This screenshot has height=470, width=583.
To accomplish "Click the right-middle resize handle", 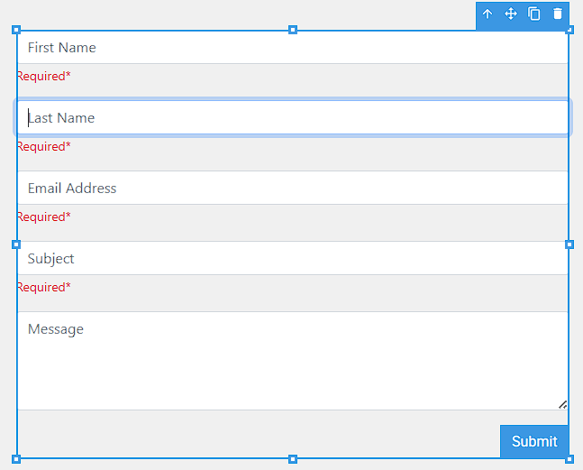I will pyautogui.click(x=569, y=244).
